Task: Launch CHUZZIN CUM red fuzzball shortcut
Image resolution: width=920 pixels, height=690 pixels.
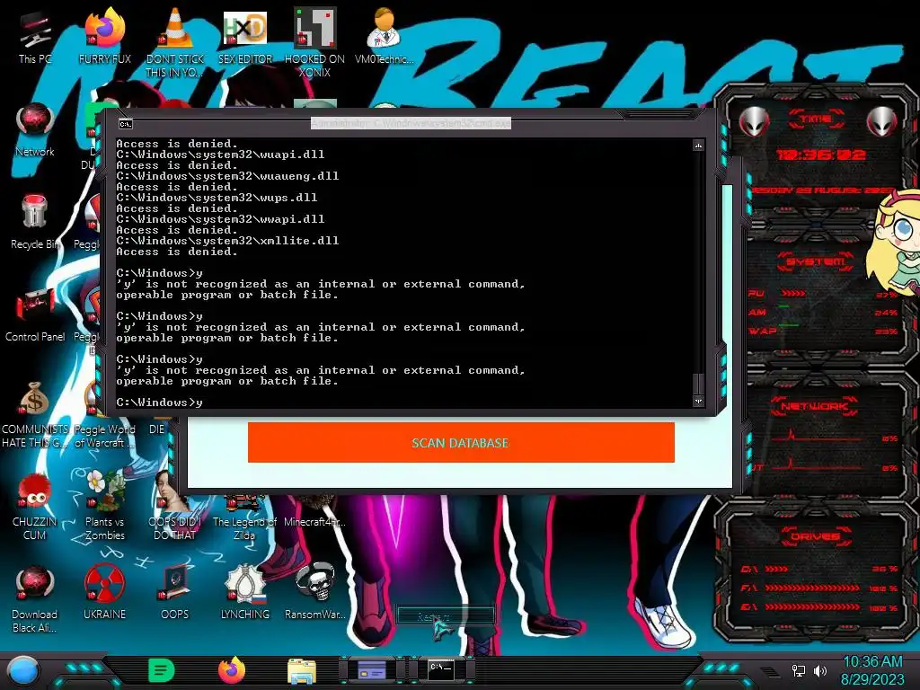Action: pyautogui.click(x=35, y=507)
